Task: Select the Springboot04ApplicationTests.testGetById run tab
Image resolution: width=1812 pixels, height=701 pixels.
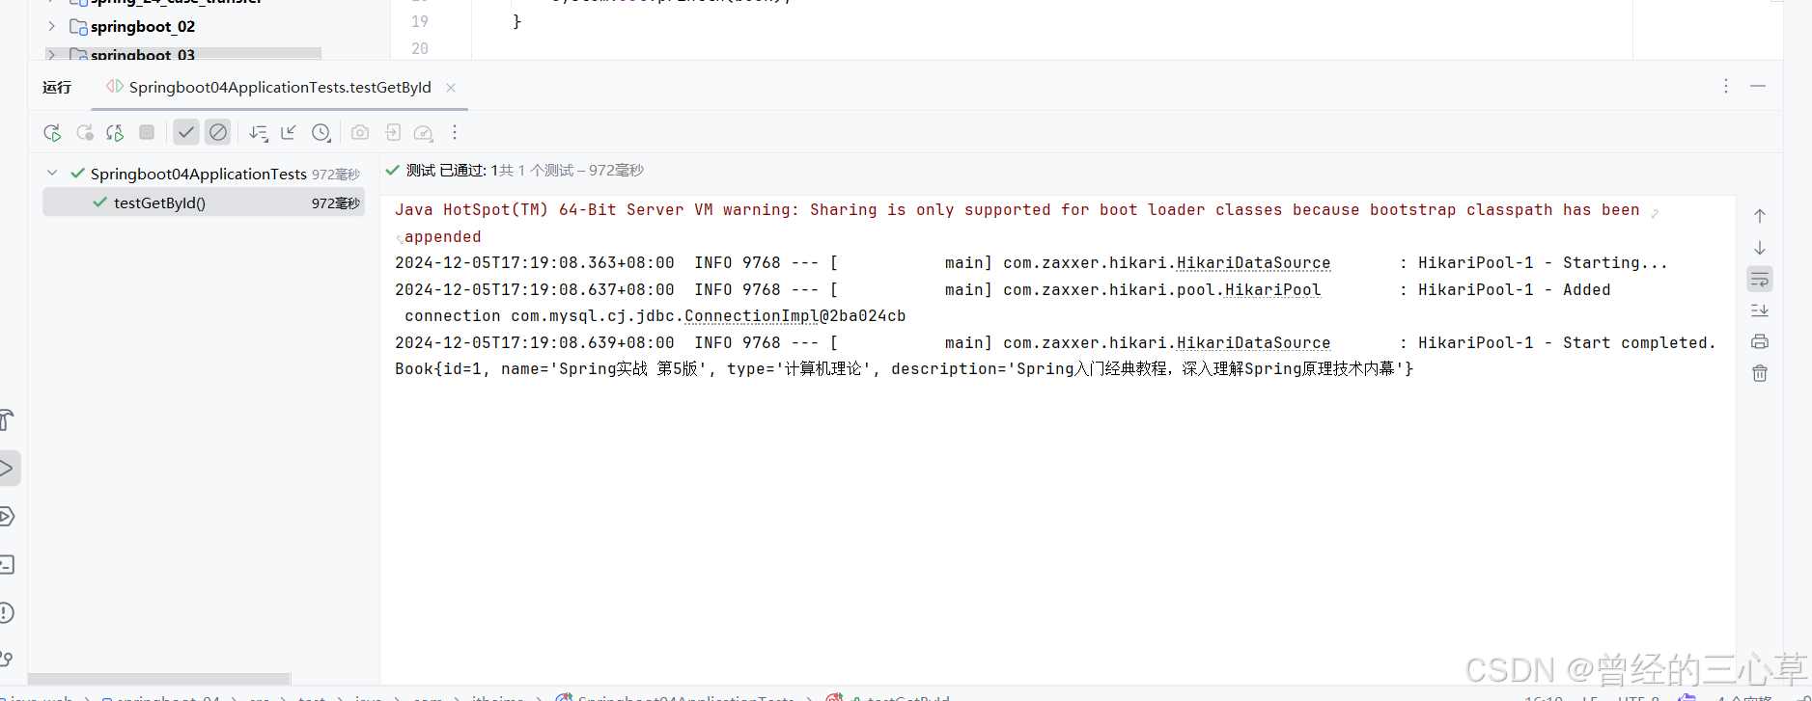Action: tap(280, 88)
